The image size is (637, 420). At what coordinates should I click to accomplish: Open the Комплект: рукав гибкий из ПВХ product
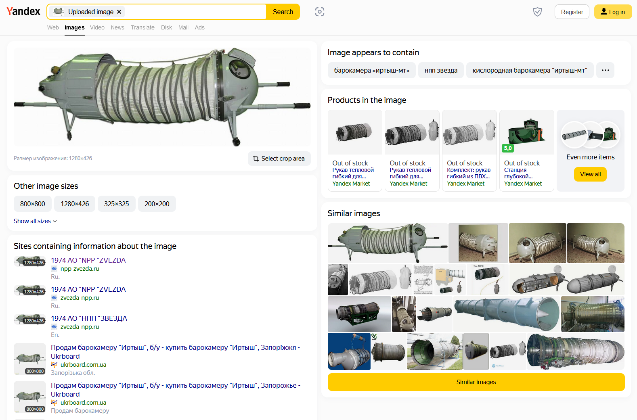[x=469, y=150]
